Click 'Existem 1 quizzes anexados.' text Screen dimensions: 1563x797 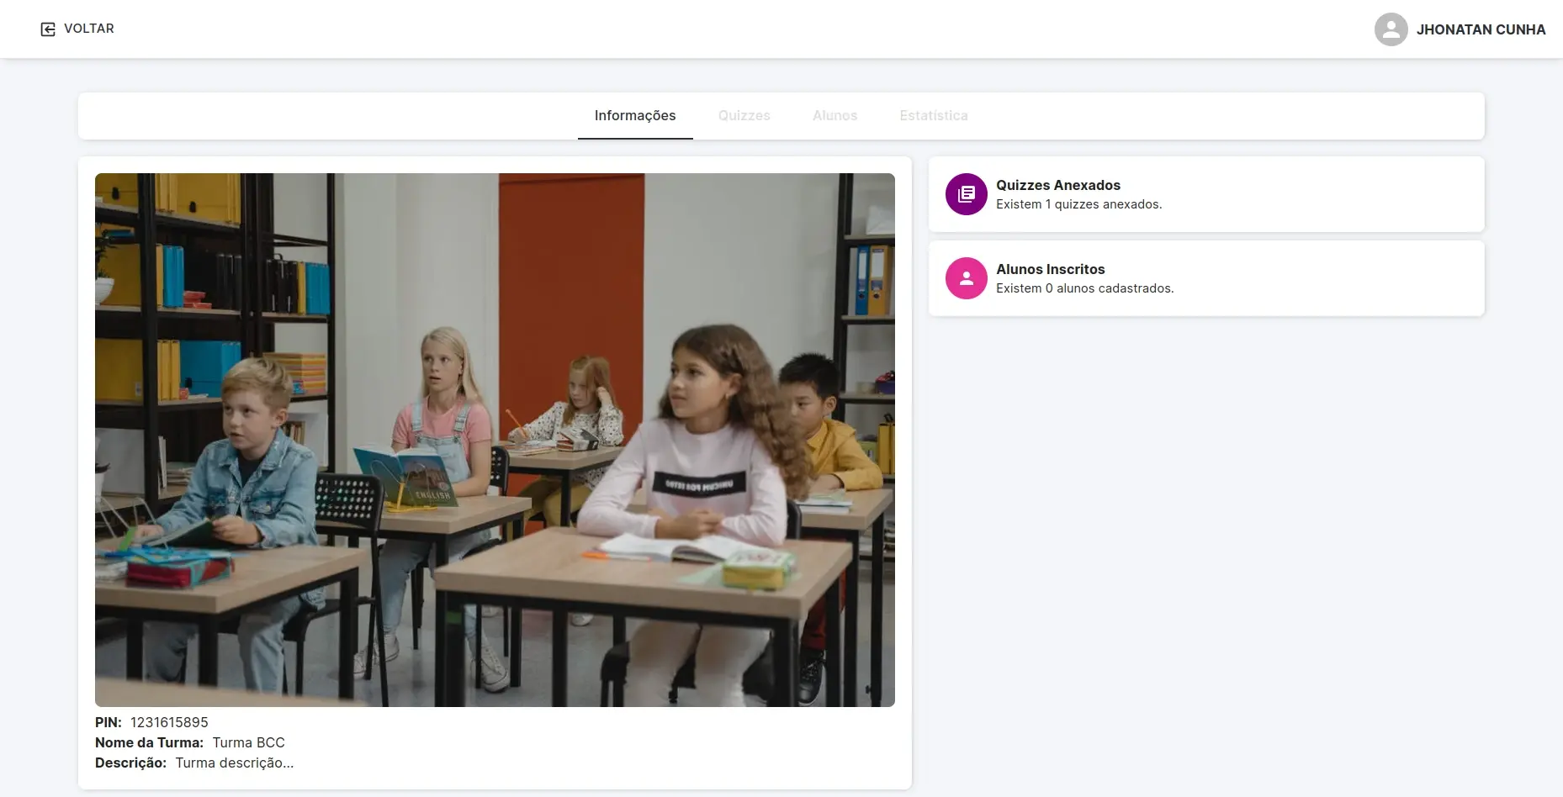click(x=1079, y=204)
